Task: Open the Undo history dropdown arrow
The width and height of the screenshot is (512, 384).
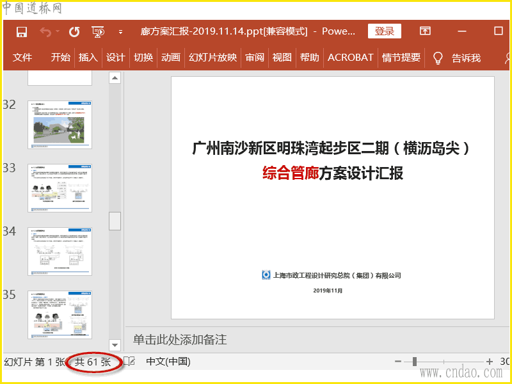Action: pyautogui.click(x=58, y=31)
